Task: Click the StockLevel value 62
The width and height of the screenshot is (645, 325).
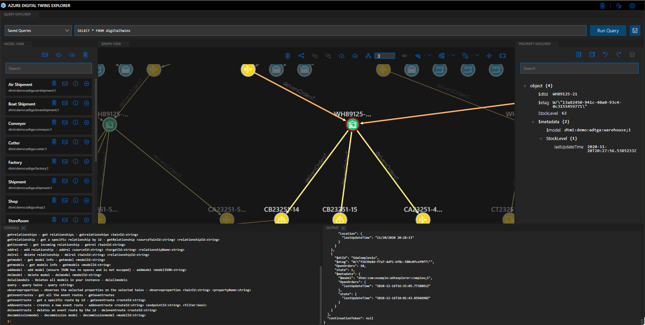Action: point(564,113)
